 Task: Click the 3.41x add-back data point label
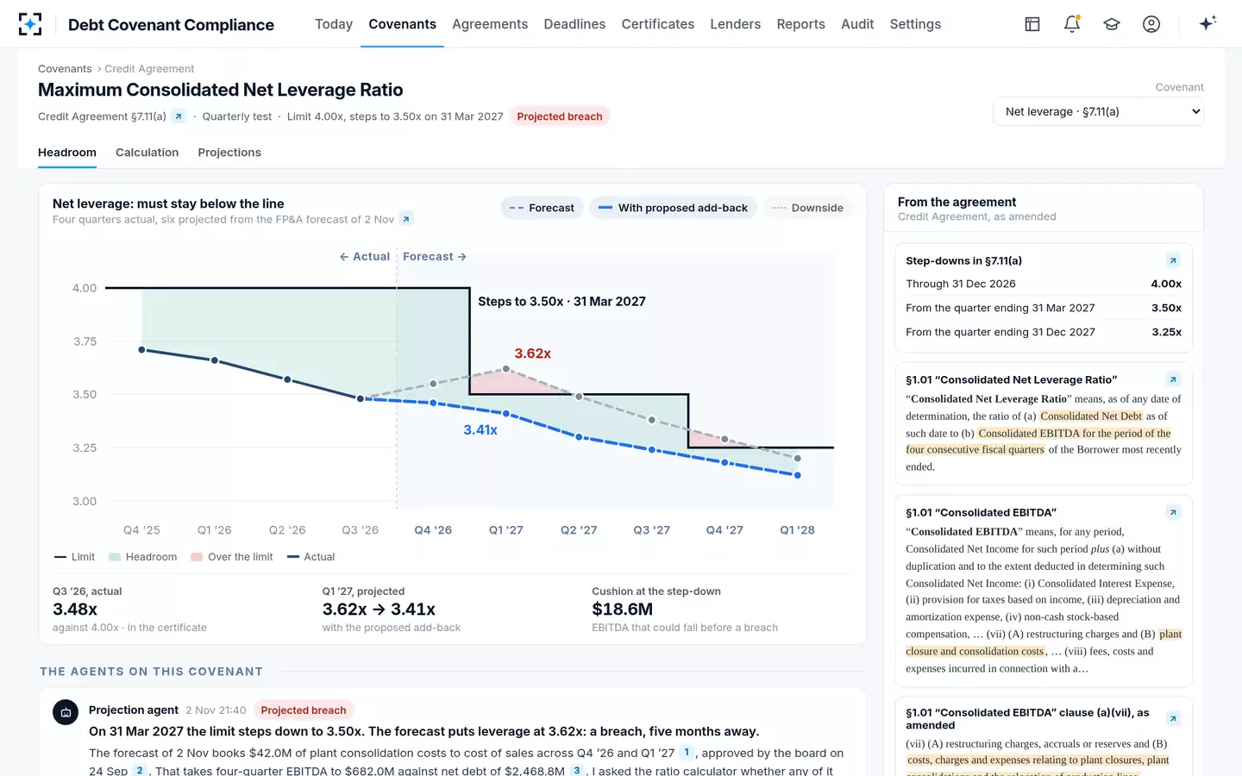tap(480, 429)
